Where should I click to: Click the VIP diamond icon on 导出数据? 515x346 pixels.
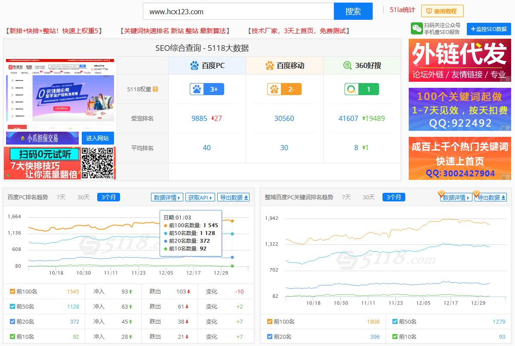pyautogui.click(x=476, y=193)
